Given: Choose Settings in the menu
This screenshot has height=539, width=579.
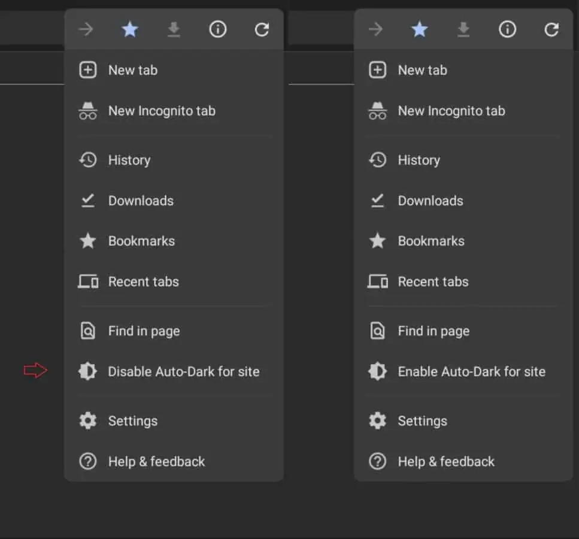Looking at the screenshot, I should (x=133, y=420).
